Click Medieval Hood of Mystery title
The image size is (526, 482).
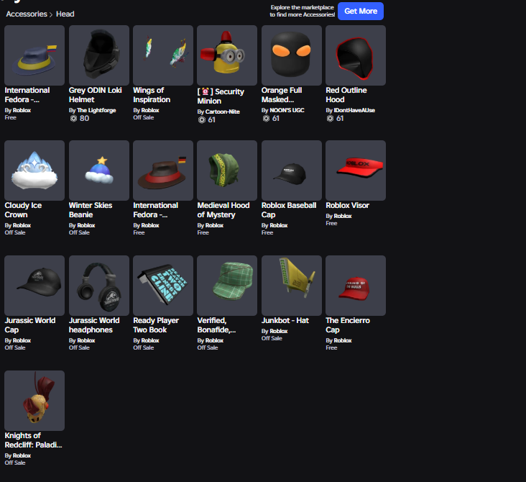tap(223, 210)
